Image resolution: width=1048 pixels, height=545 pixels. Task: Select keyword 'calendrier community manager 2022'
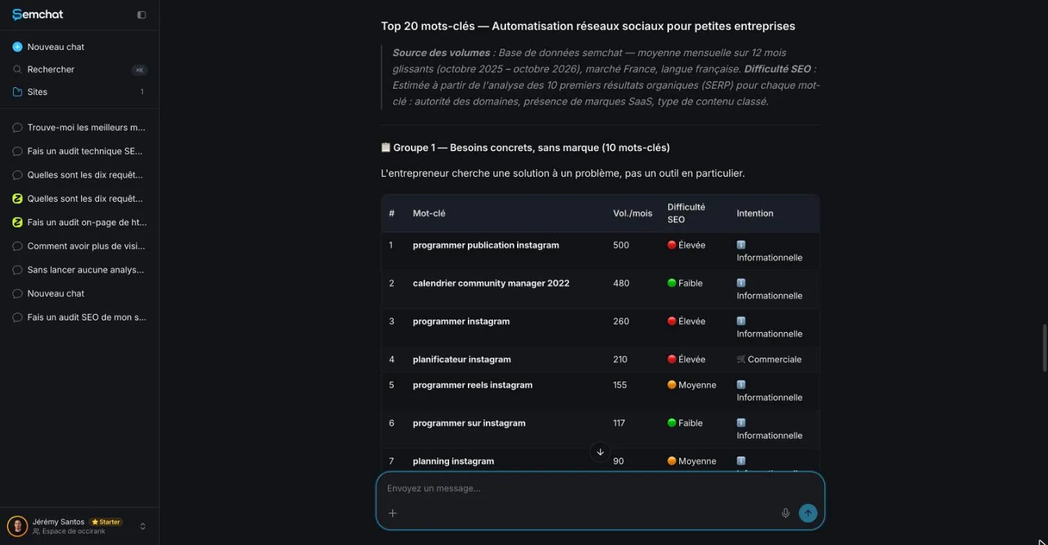point(491,284)
